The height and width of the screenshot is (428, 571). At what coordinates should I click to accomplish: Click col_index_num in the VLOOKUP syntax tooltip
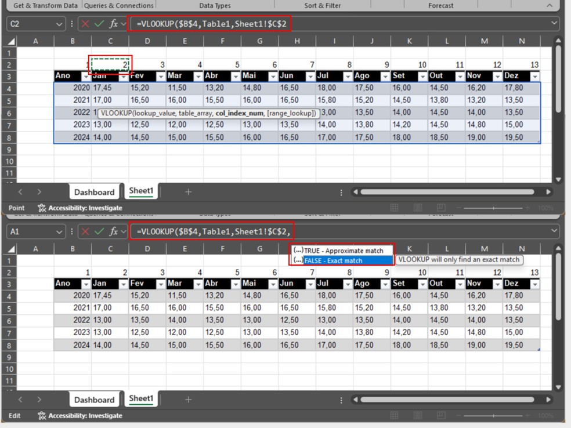pyautogui.click(x=238, y=113)
